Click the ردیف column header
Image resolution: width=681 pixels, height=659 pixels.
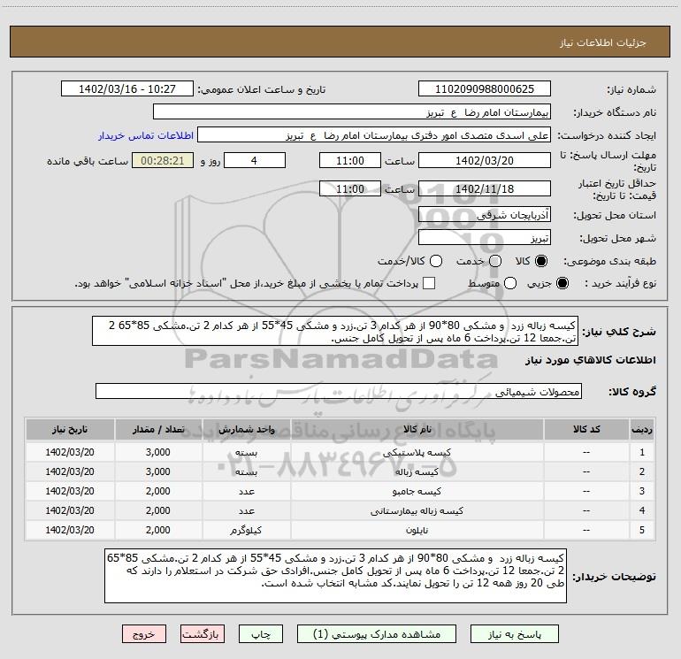pyautogui.click(x=642, y=429)
